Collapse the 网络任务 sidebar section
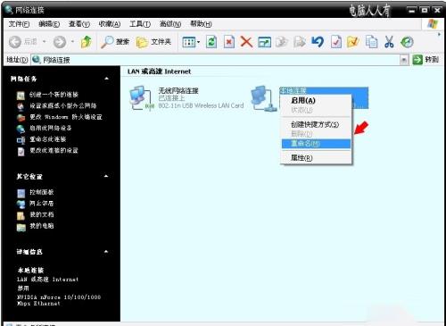 click(106, 79)
